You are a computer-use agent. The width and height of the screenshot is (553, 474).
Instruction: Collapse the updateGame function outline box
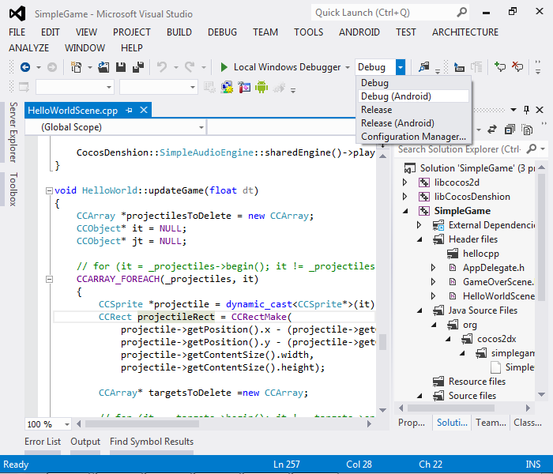coord(49,191)
